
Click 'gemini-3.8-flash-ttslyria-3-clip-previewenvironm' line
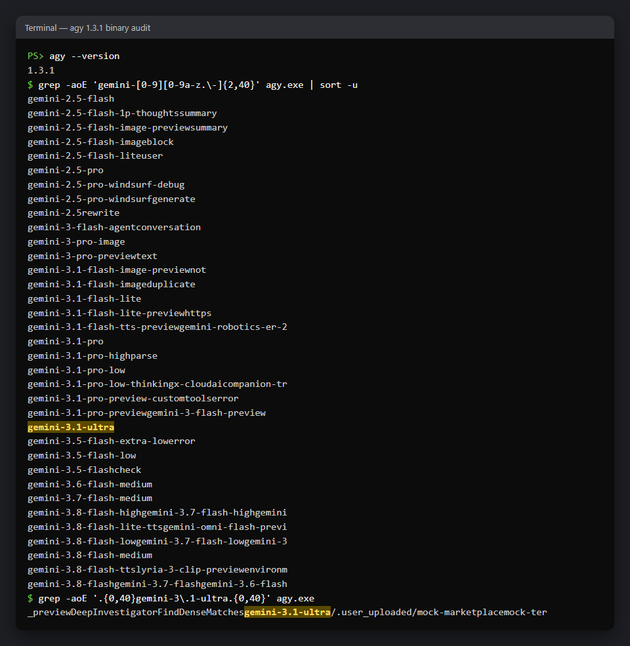click(x=157, y=570)
